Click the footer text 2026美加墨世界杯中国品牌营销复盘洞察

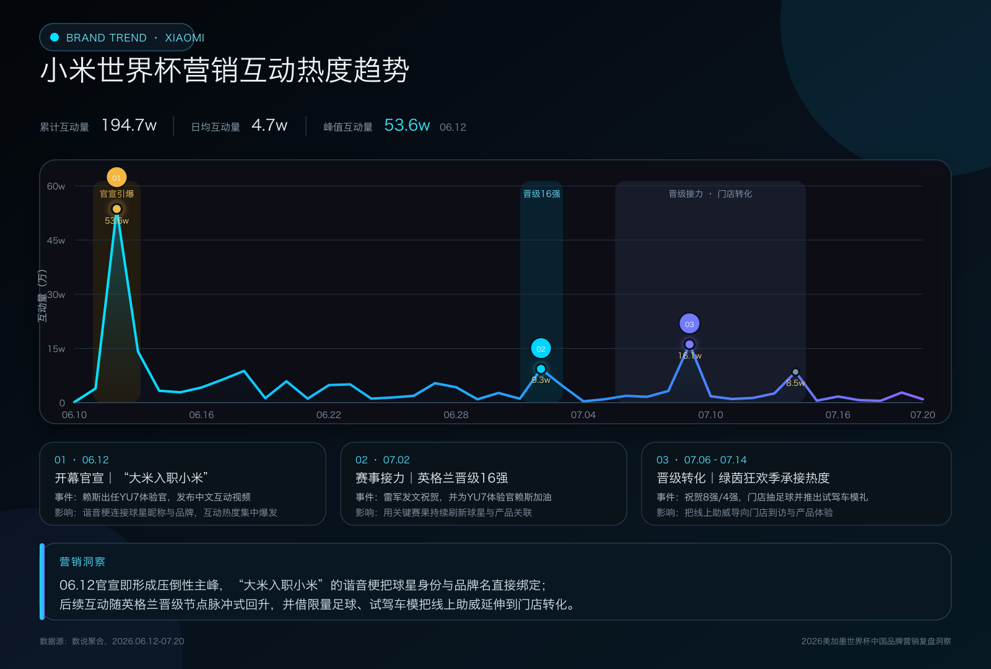point(876,641)
